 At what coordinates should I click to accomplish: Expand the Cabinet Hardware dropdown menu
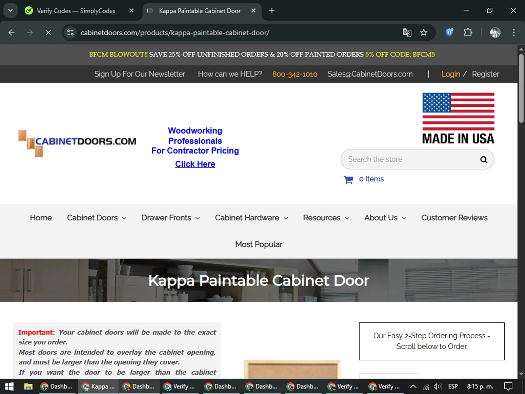252,218
